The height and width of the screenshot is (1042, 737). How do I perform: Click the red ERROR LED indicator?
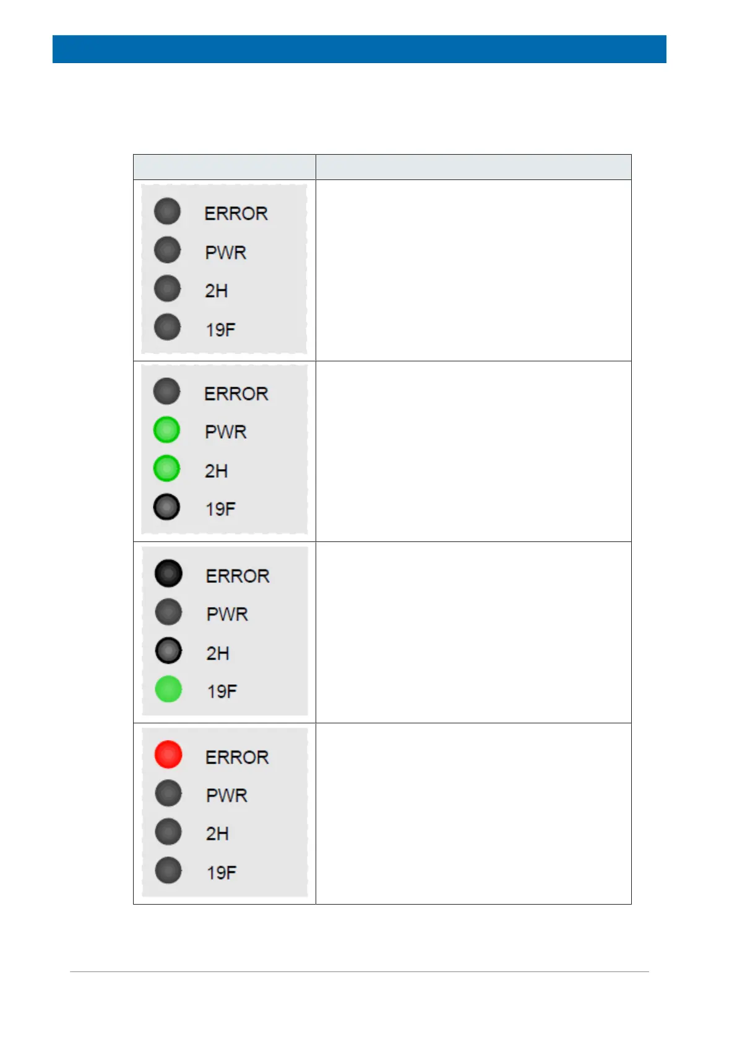(x=168, y=755)
